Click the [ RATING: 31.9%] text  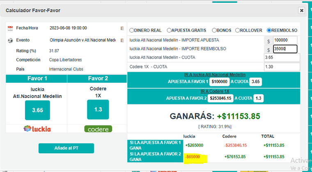coord(215,127)
